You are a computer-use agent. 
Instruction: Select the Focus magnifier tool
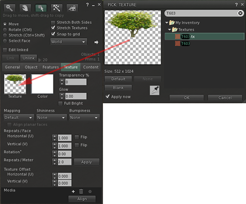tap(10, 8)
